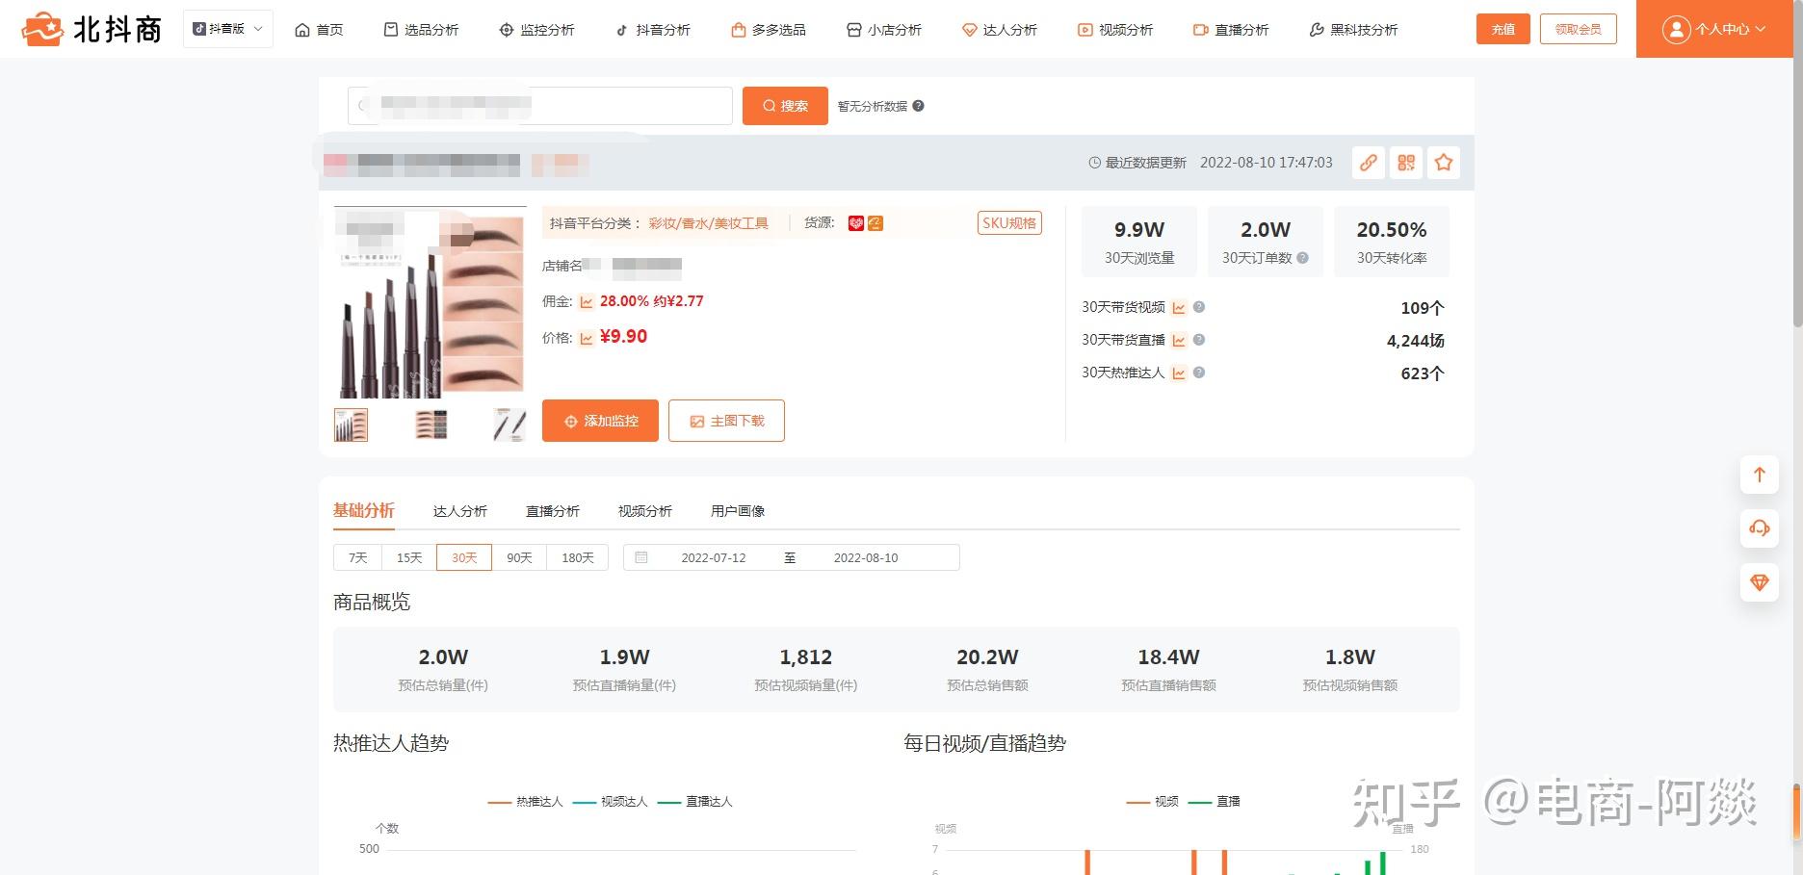
Task: Open the SKU规格 tag
Action: pos(1009,223)
